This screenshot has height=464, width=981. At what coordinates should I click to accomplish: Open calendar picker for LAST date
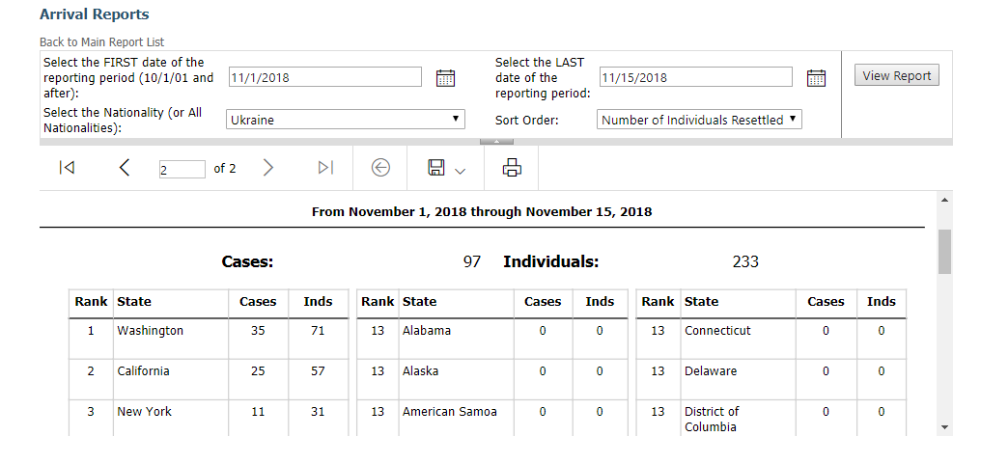(816, 78)
